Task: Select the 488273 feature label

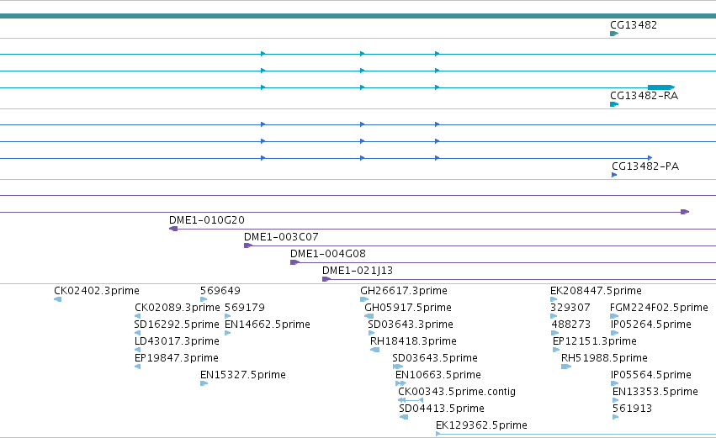Action: click(570, 325)
